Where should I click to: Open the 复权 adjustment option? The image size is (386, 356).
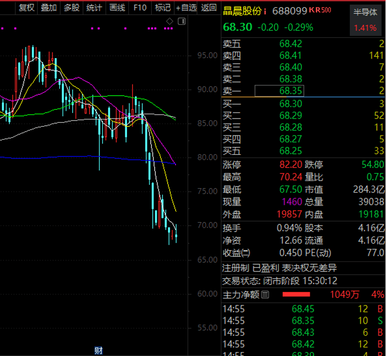point(27,8)
